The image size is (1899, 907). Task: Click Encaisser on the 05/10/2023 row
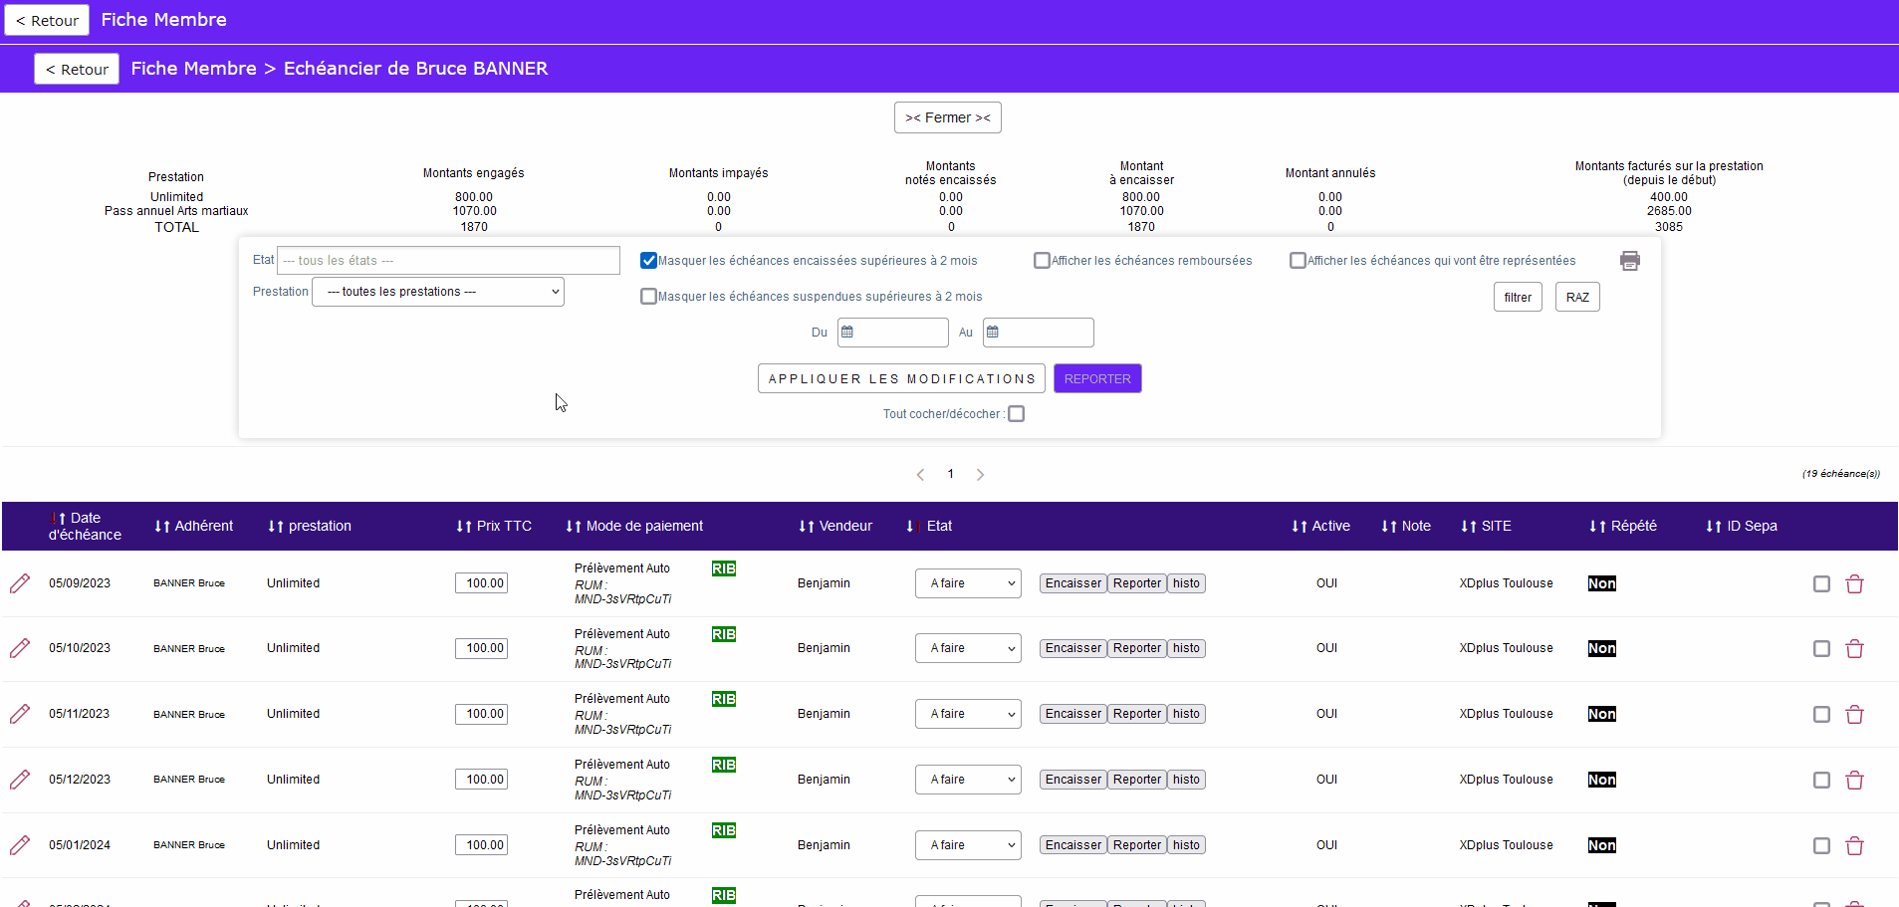click(1073, 648)
